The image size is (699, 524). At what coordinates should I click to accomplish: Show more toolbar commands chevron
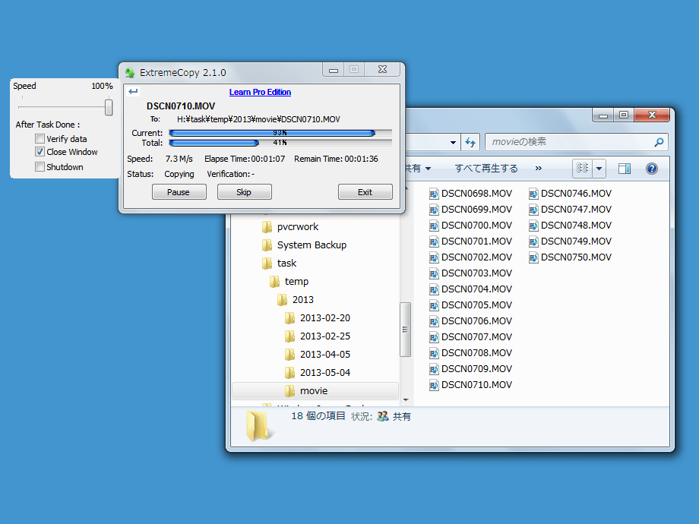[539, 169]
